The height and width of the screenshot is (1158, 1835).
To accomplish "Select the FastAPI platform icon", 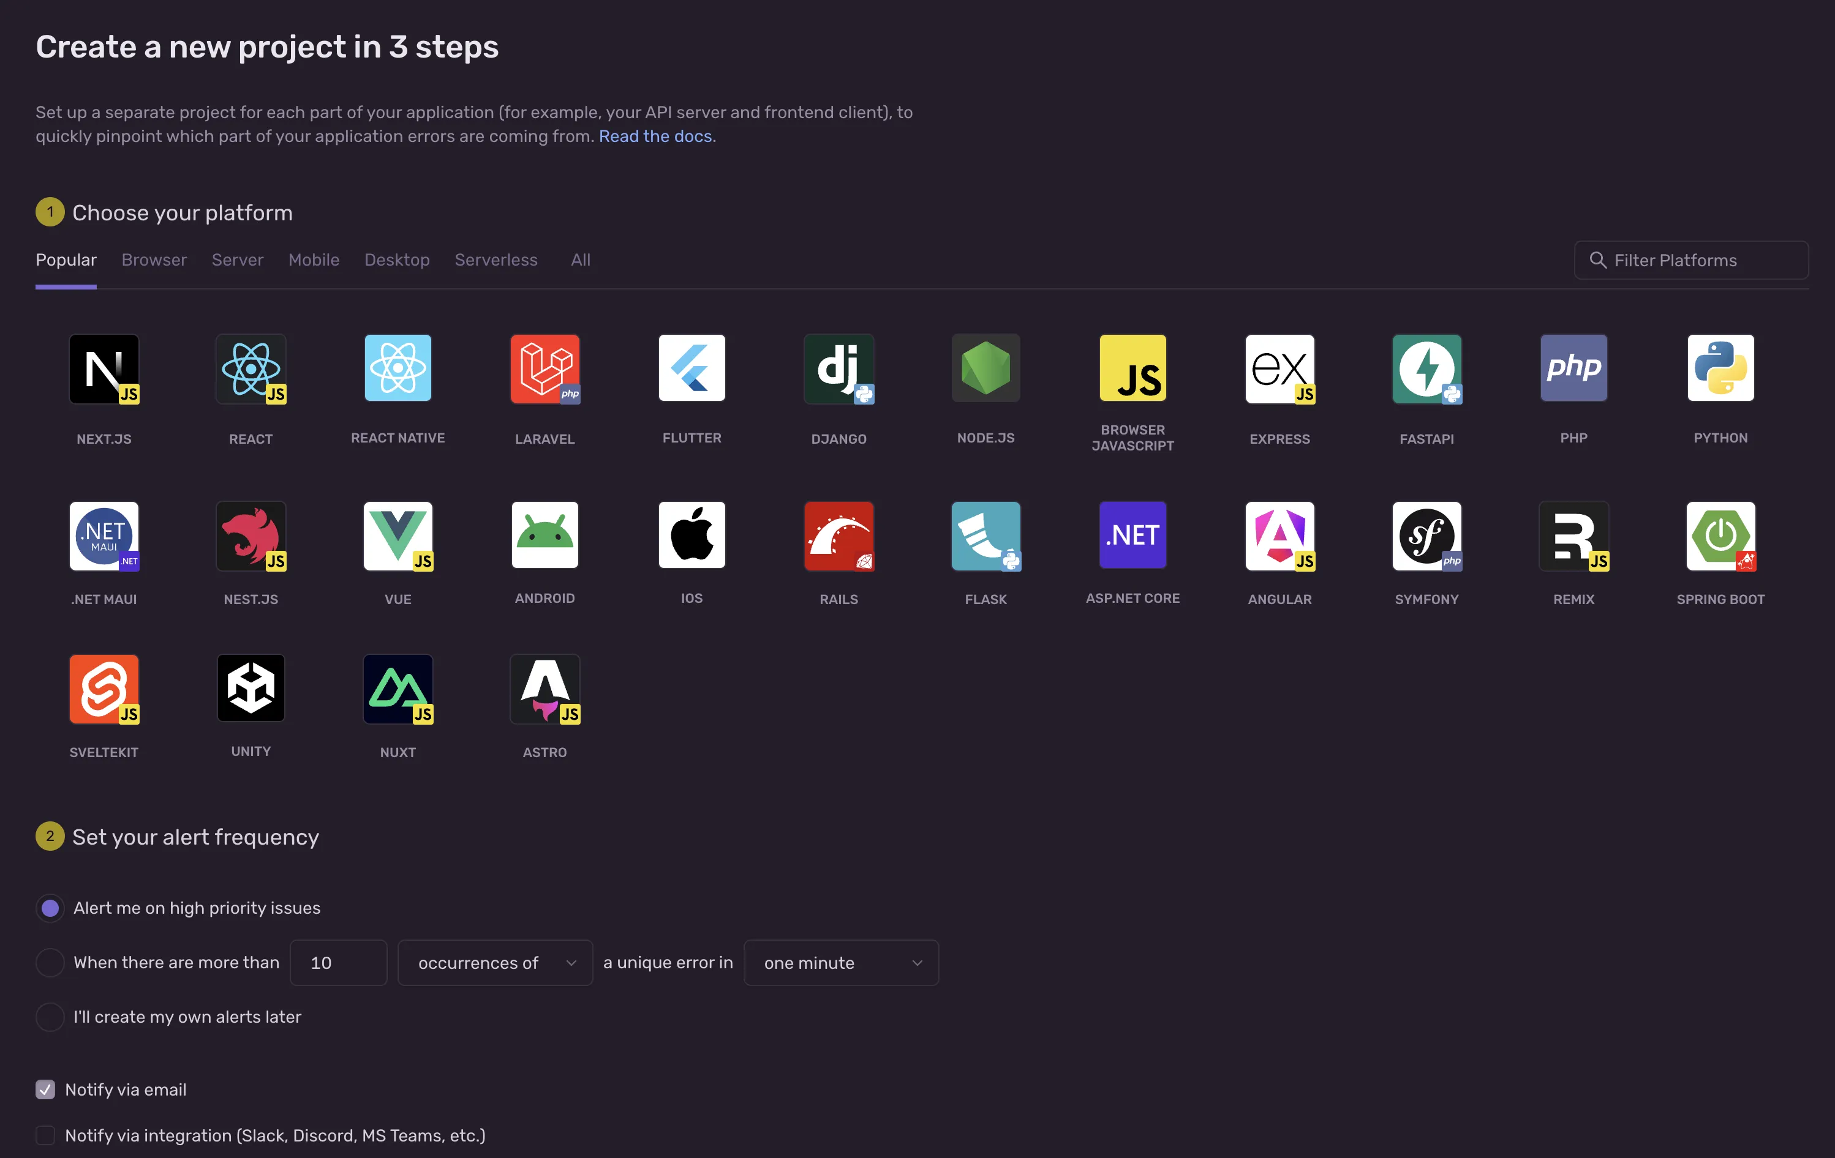I will click(1427, 368).
